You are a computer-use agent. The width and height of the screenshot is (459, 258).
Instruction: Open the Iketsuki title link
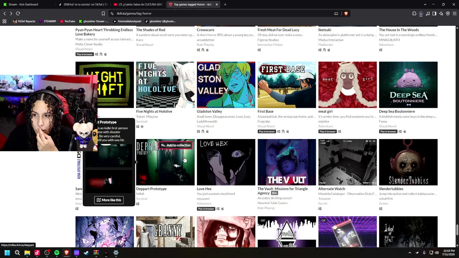[325, 30]
